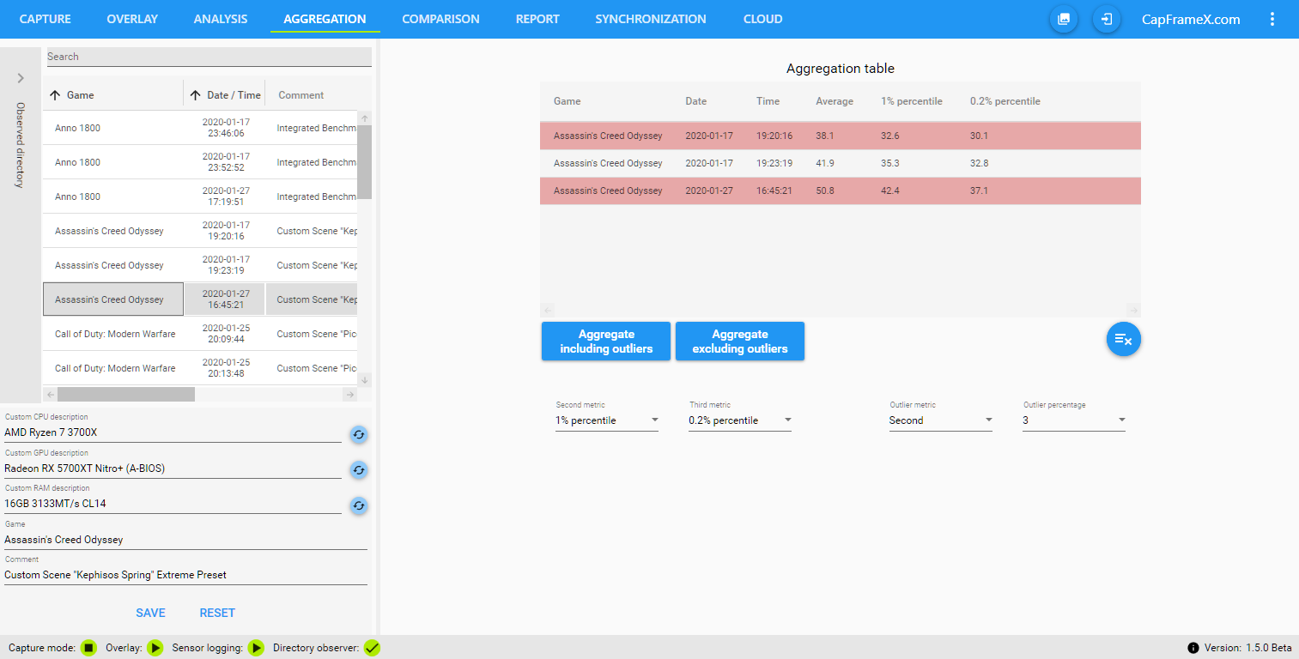1299x659 pixels.
Task: Click the record list horizontal scrollbar thumb
Action: pos(126,395)
